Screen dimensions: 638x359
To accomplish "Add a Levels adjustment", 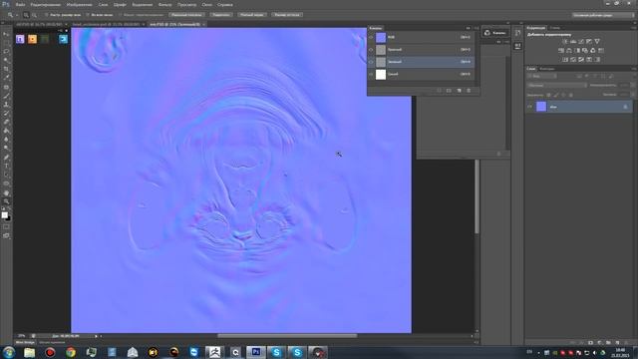I will (x=573, y=41).
